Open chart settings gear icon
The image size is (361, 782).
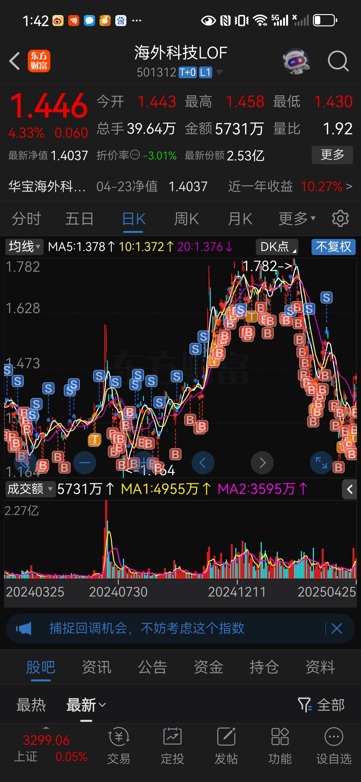(340, 219)
